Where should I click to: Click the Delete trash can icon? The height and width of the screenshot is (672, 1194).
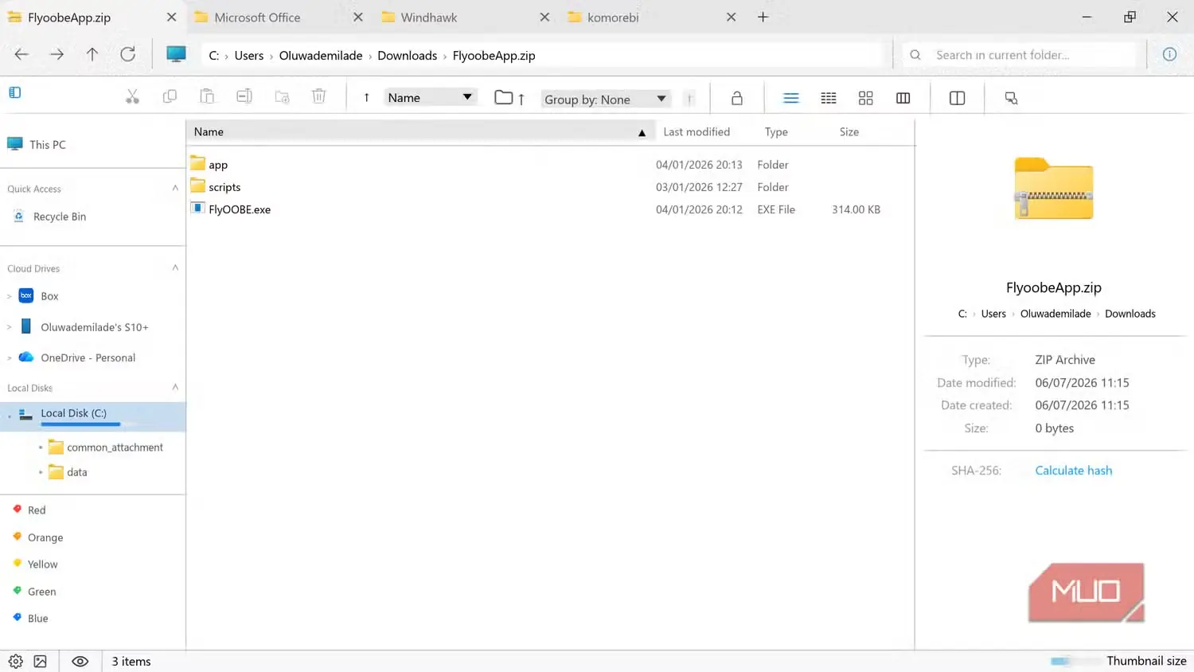click(x=319, y=97)
